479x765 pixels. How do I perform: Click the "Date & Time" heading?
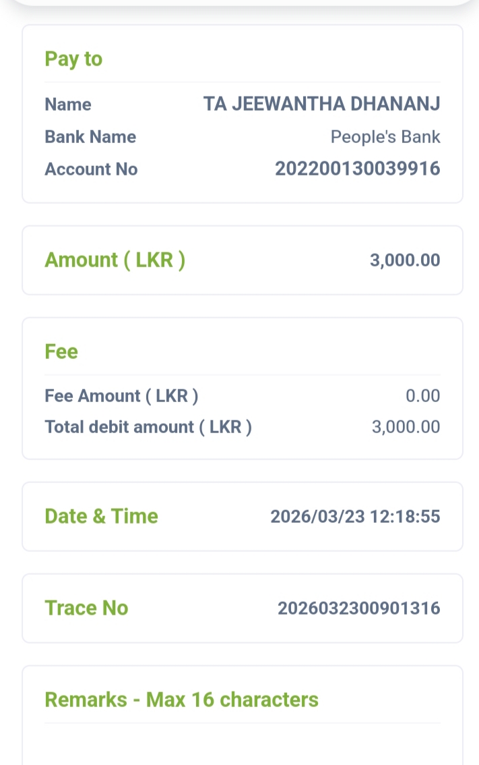pyautogui.click(x=101, y=517)
